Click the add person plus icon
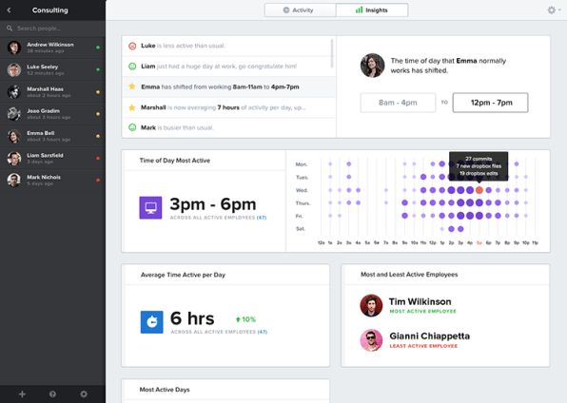This screenshot has height=403, width=567. coord(22,393)
